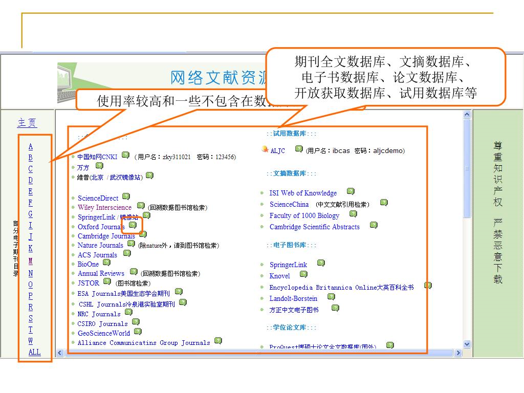Open info icon after Alliance Communicatins Group Journals
Screen dimensions: 524x393
pos(218,340)
